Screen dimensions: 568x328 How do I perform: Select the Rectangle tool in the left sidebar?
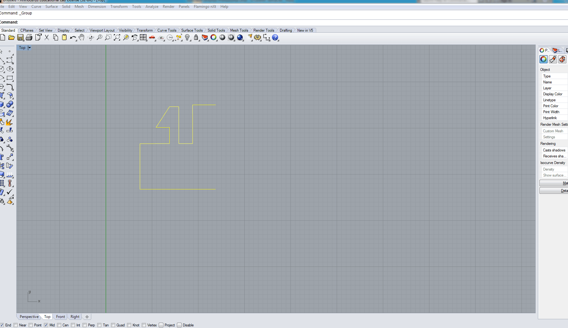tap(10, 78)
